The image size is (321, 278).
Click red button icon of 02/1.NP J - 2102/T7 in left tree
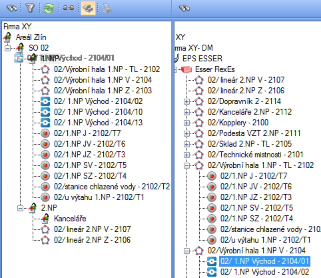point(45,133)
